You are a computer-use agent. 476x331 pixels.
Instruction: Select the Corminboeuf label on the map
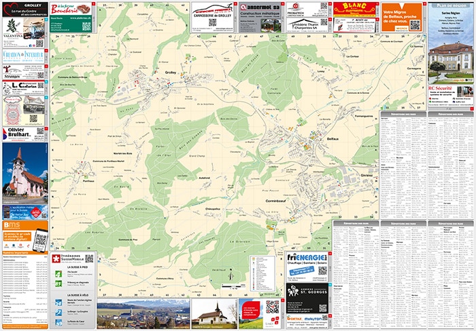(x=275, y=201)
